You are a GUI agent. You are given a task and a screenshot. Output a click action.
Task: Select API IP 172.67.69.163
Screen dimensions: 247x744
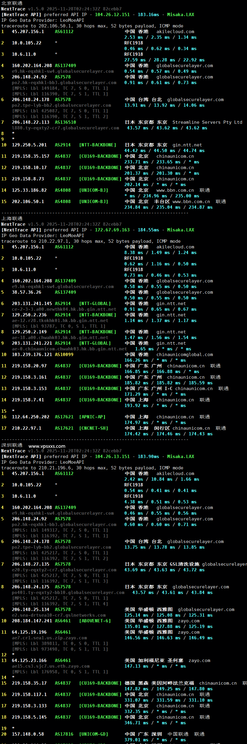pos(112,230)
